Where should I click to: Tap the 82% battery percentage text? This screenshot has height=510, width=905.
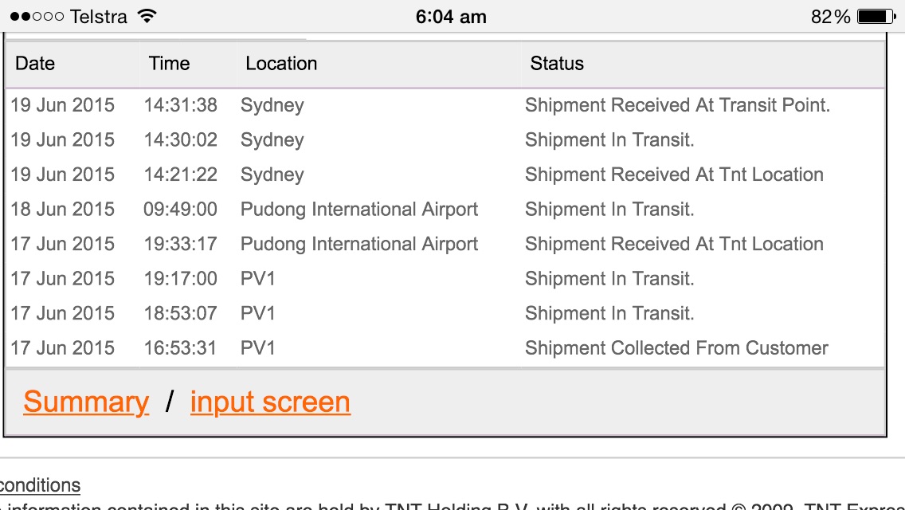(x=831, y=17)
